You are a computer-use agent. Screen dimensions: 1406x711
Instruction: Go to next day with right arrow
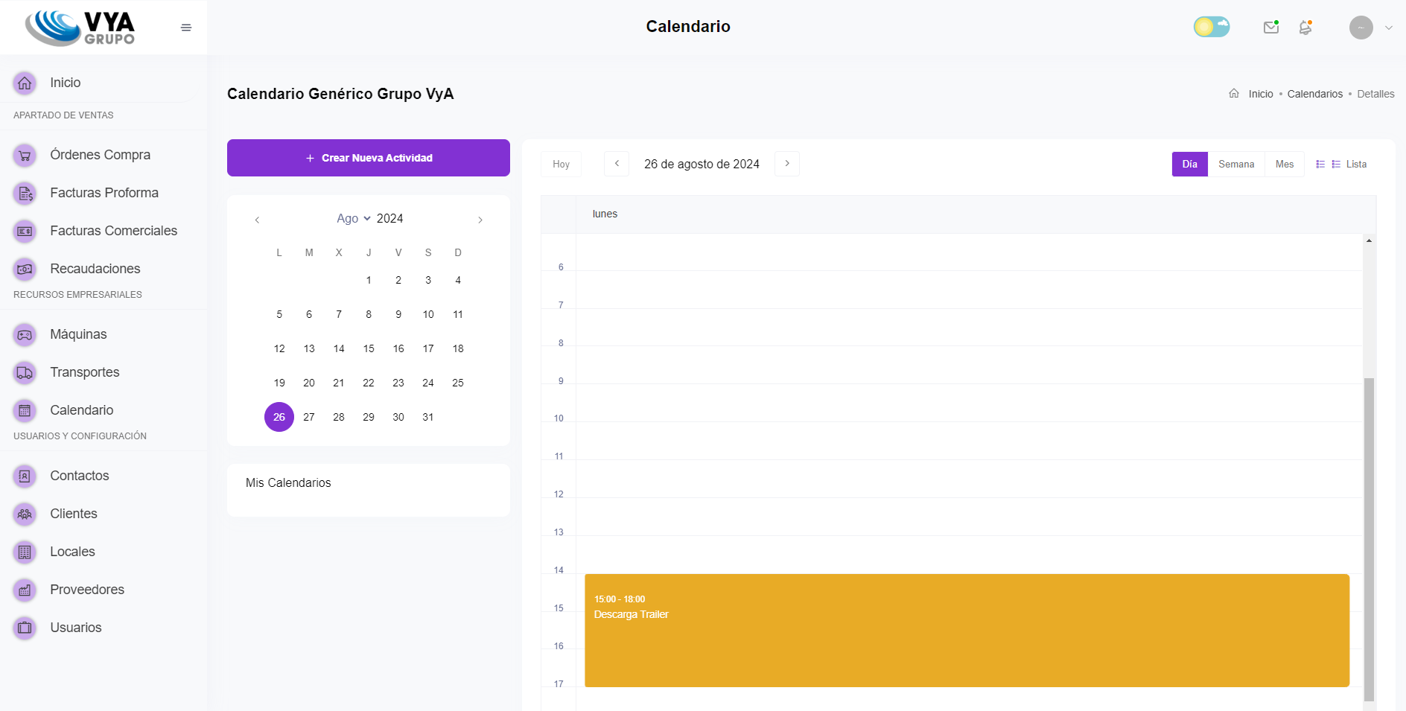pyautogui.click(x=787, y=164)
